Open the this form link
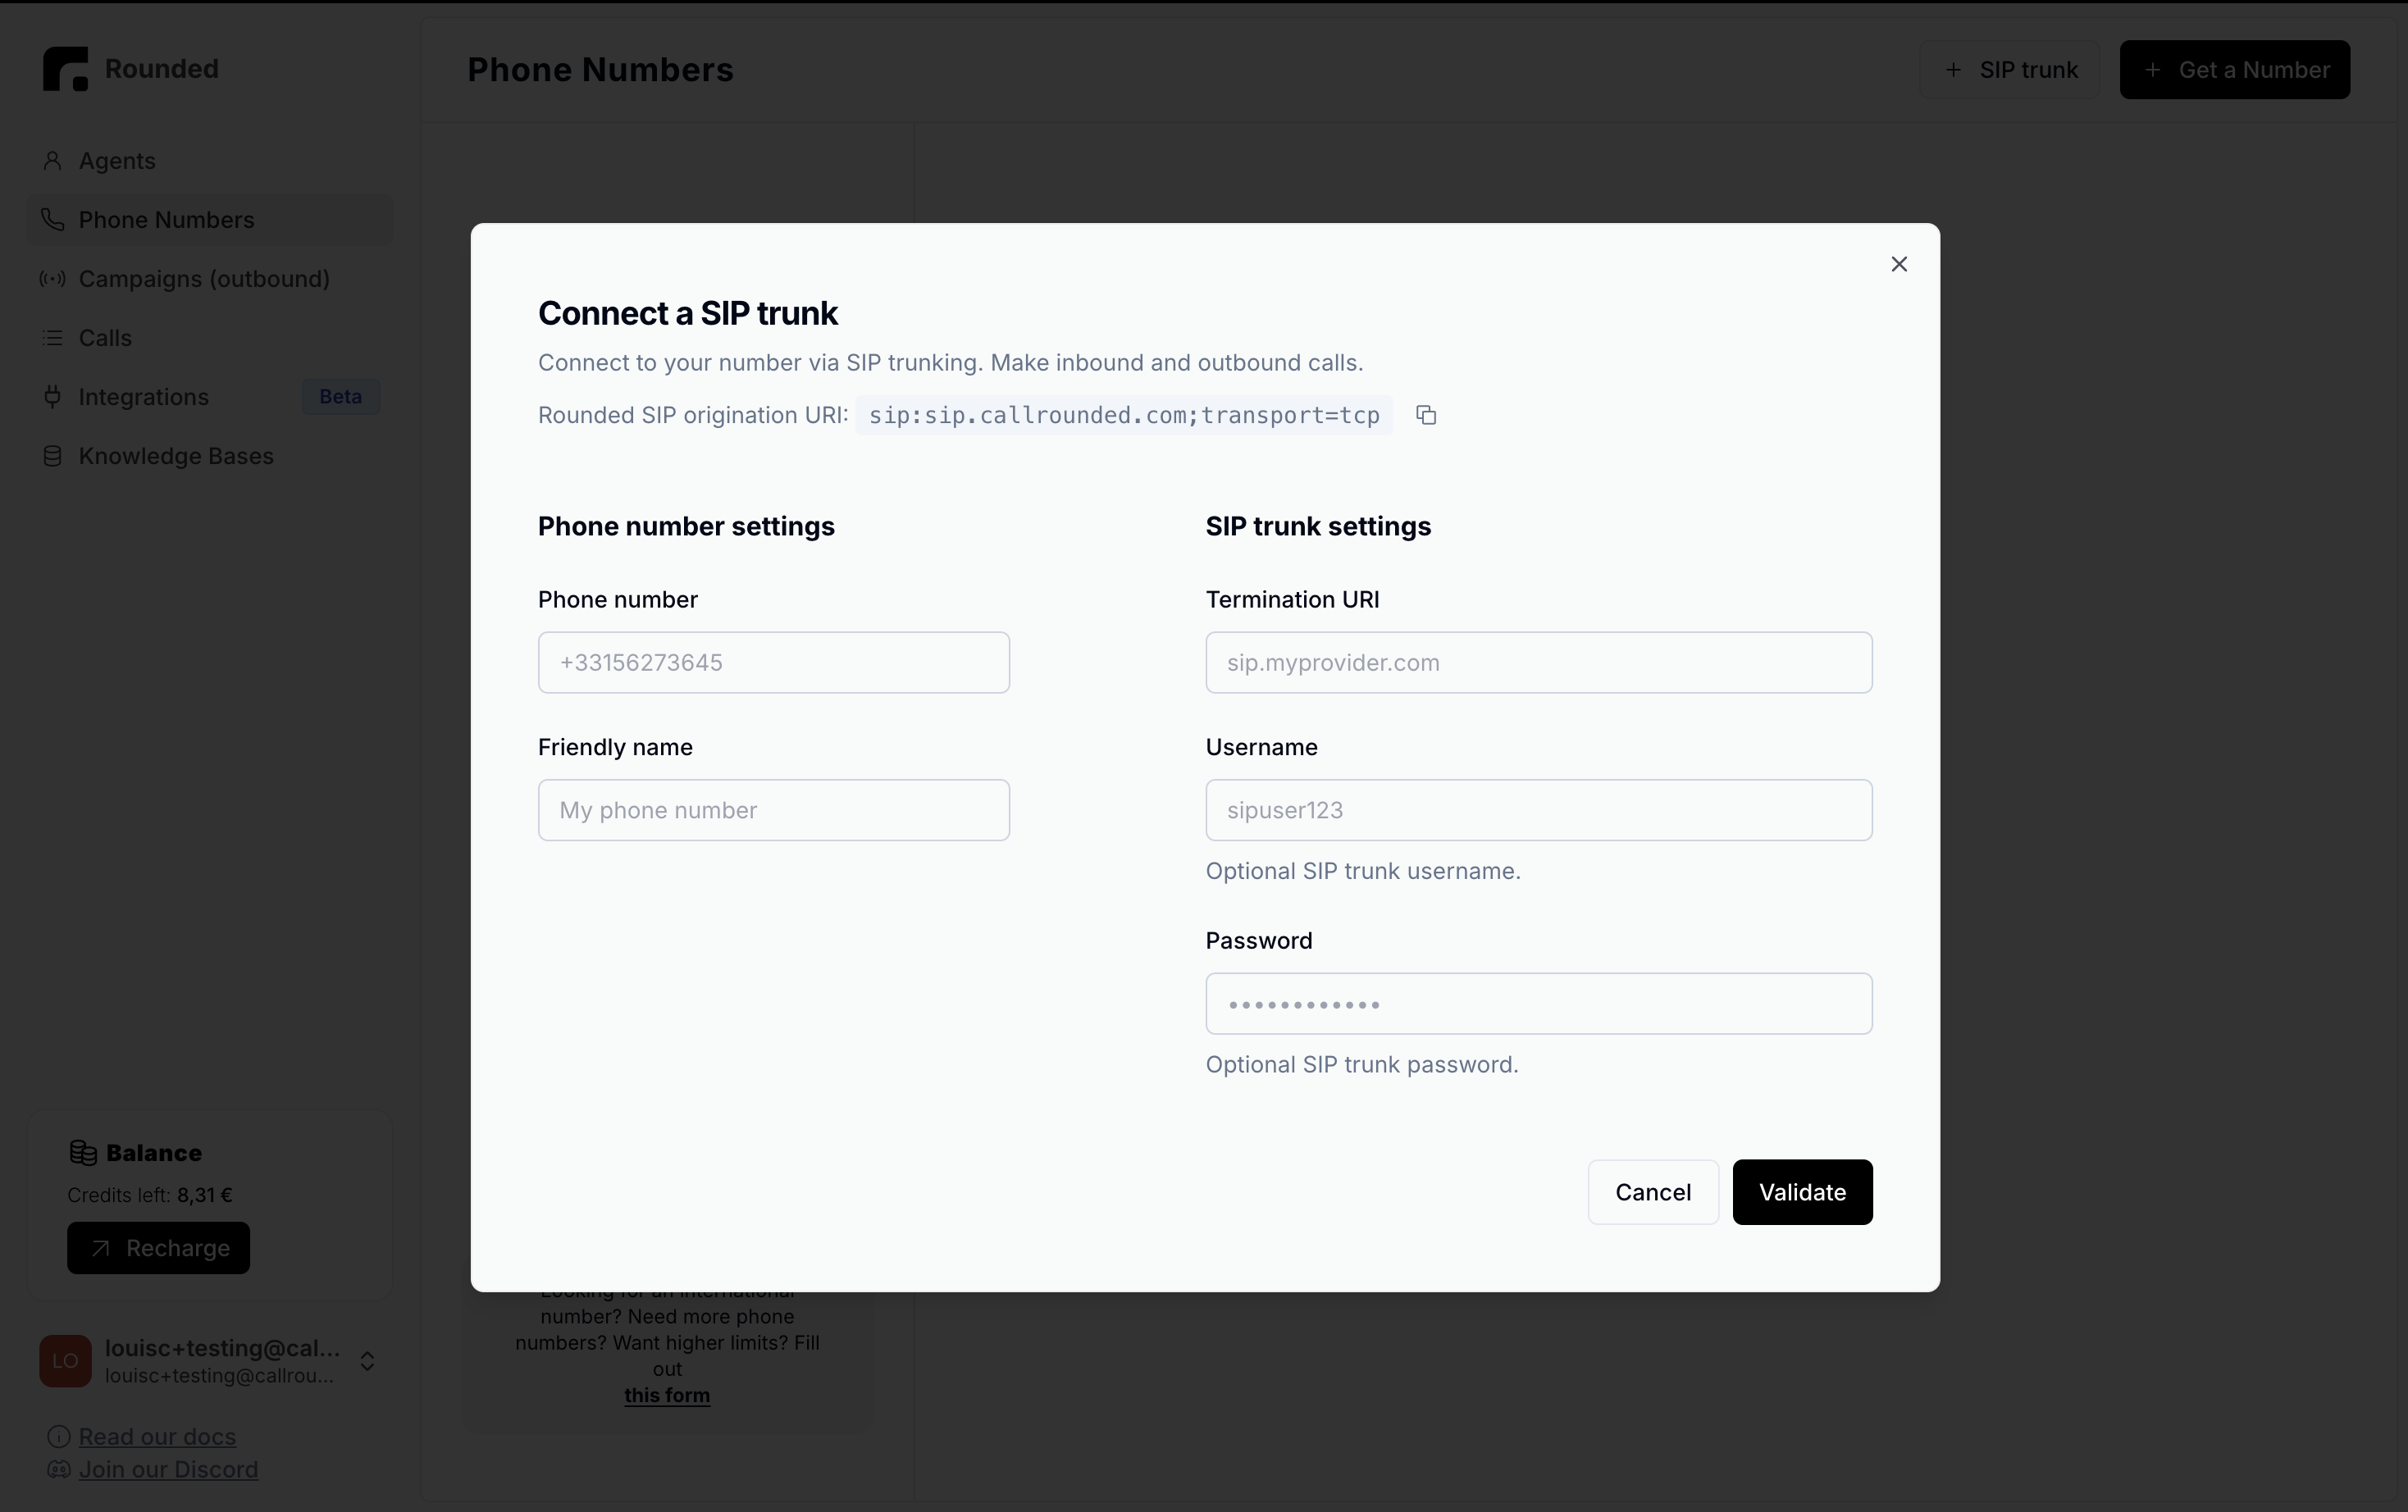Screen dimensions: 2408x1512 (x=666, y=1396)
